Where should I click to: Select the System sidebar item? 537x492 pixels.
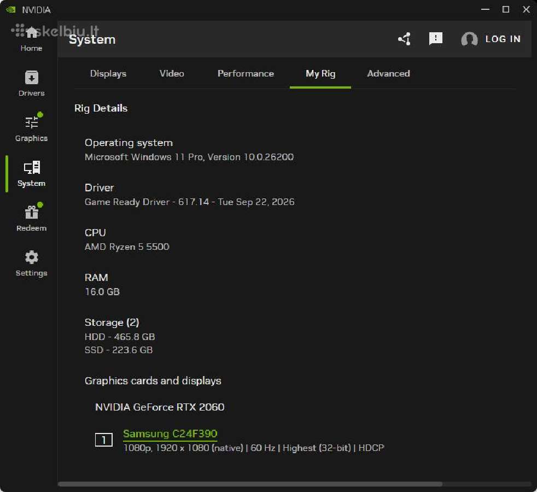[x=32, y=174]
